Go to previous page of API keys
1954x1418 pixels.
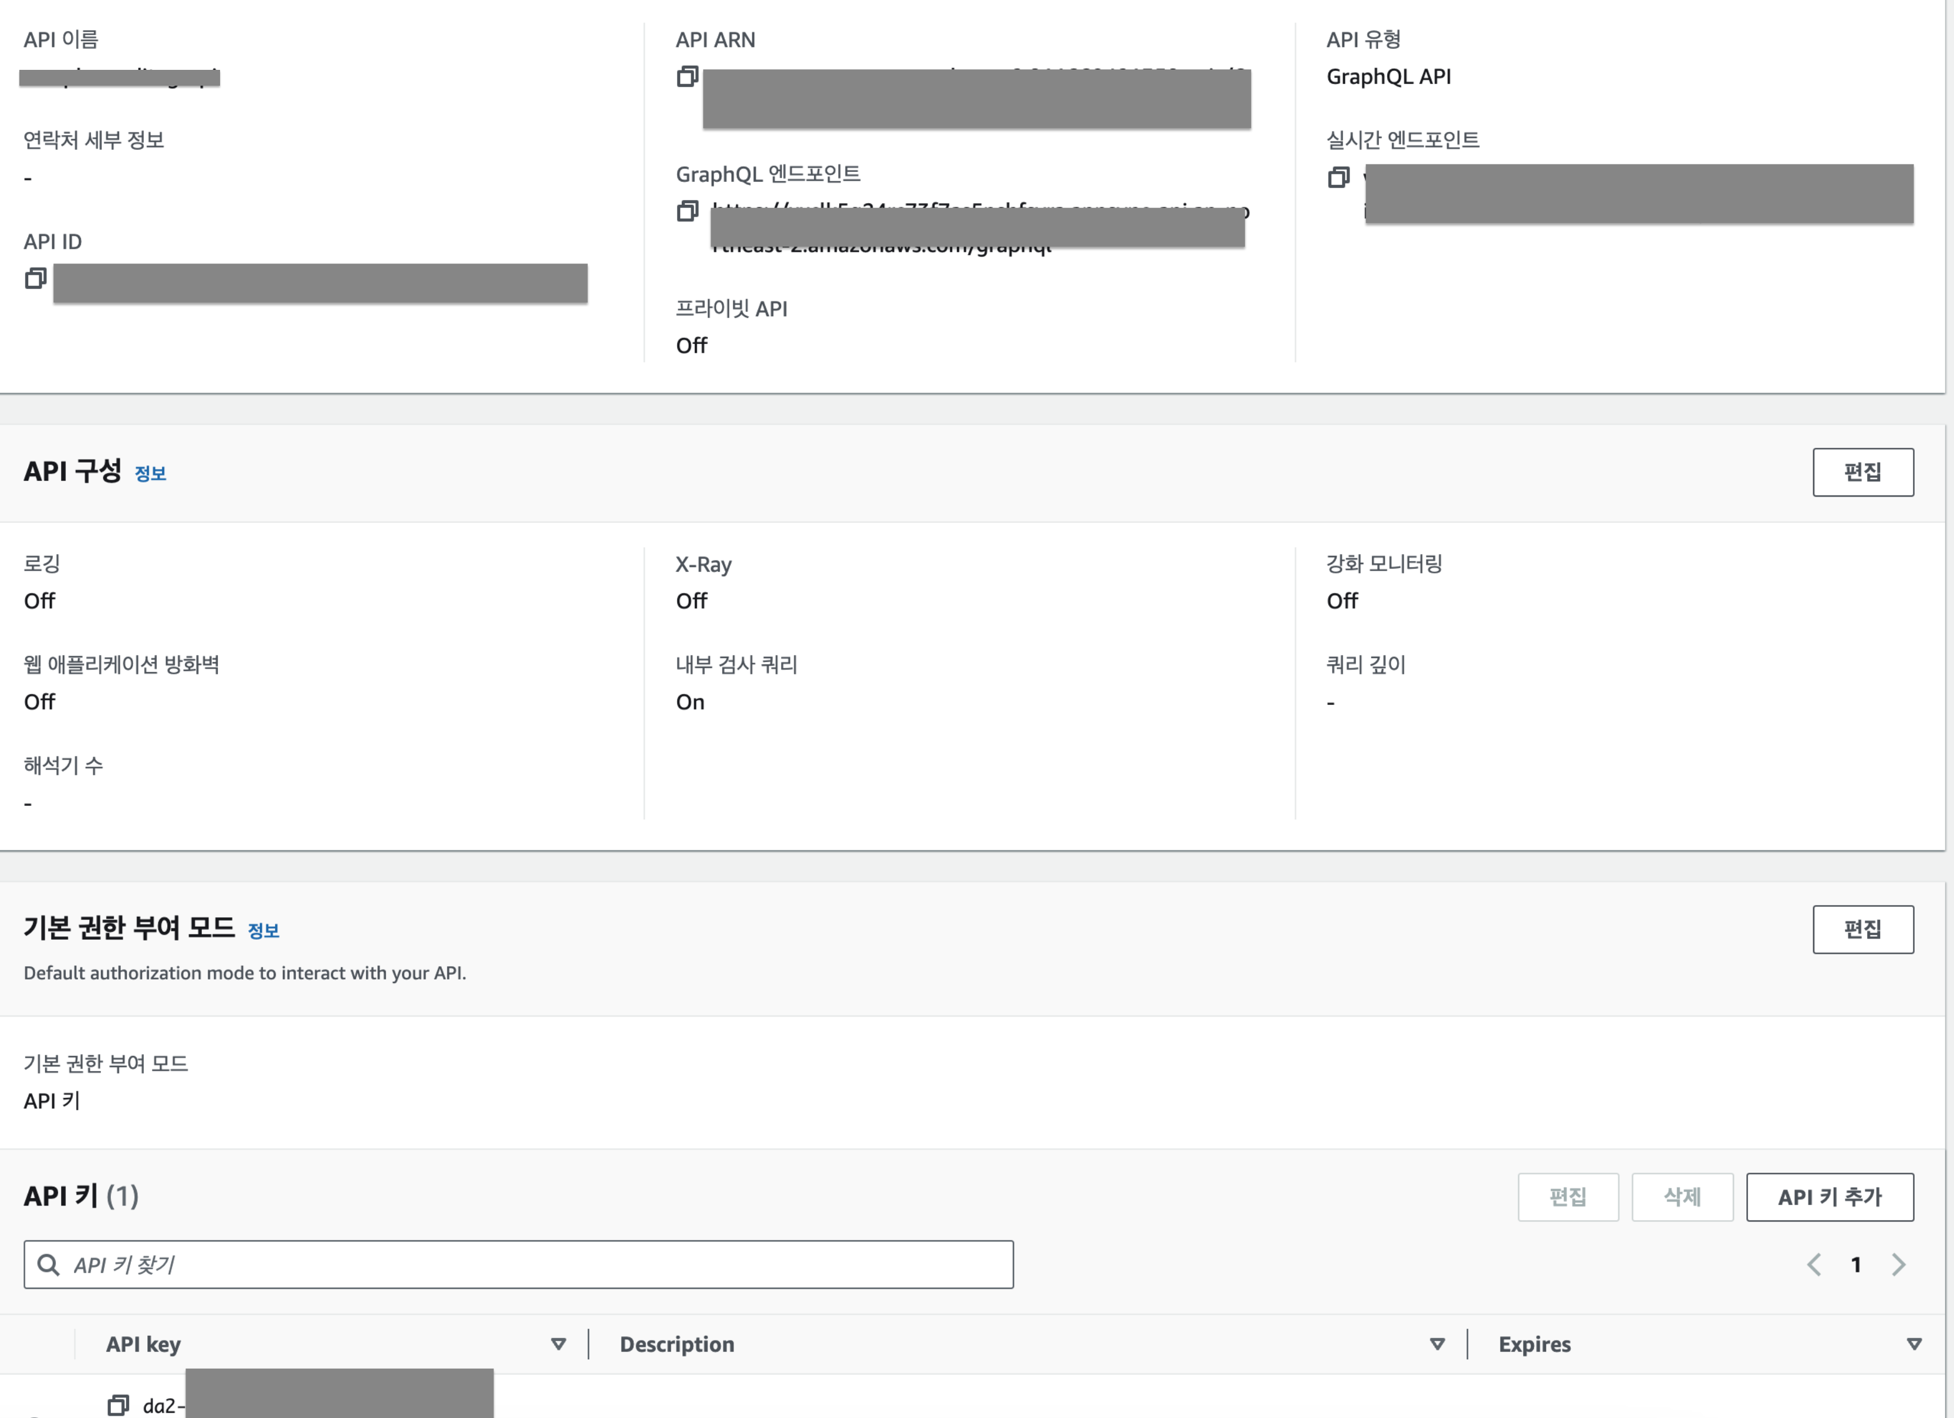pos(1814,1265)
